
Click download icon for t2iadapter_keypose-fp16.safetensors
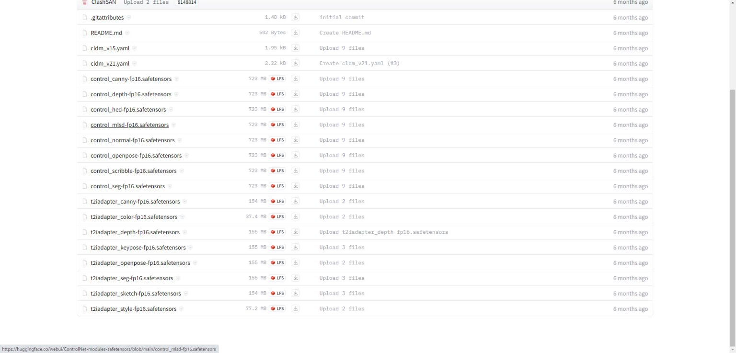(x=296, y=247)
